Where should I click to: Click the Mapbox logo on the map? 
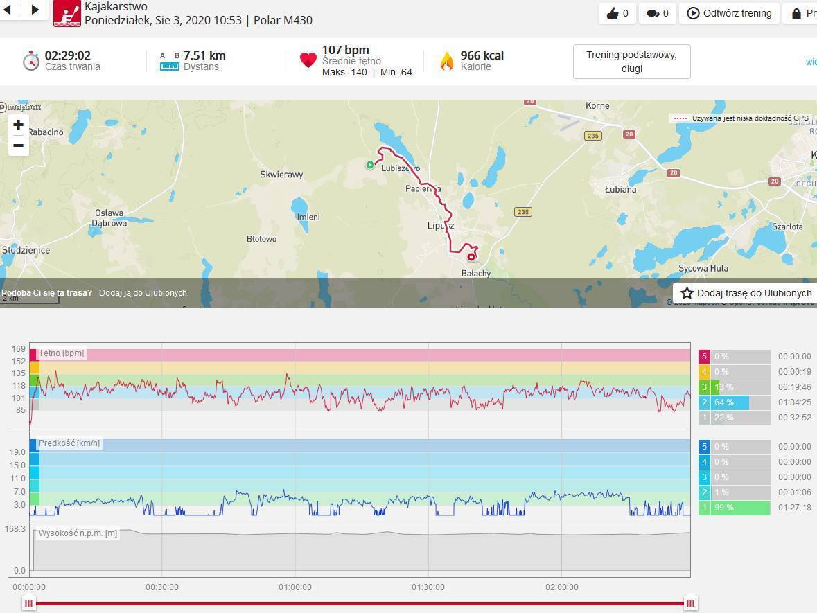[x=21, y=107]
